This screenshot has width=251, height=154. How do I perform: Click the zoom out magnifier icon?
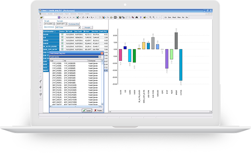[153, 17]
